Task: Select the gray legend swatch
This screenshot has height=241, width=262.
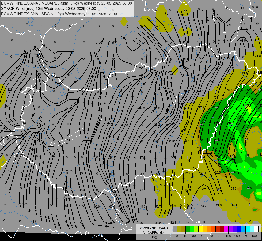Action: 175,229
